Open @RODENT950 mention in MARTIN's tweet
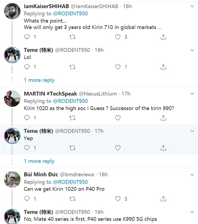Image resolution: width=198 pixels, height=224 pixels. (70, 101)
